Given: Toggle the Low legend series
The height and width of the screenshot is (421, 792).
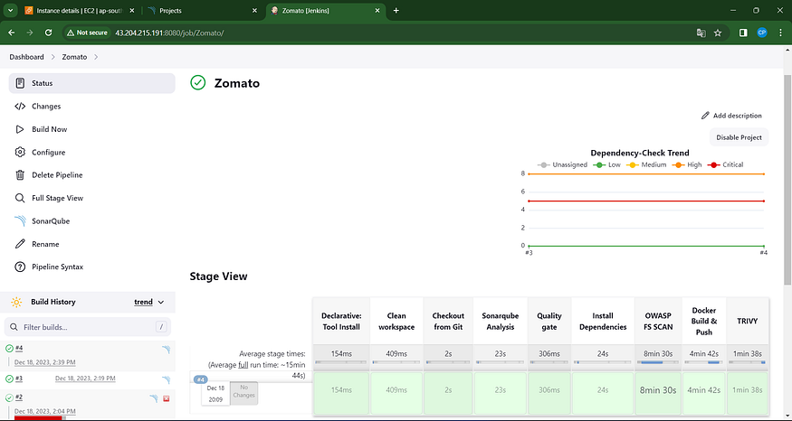Looking at the screenshot, I should [x=607, y=164].
